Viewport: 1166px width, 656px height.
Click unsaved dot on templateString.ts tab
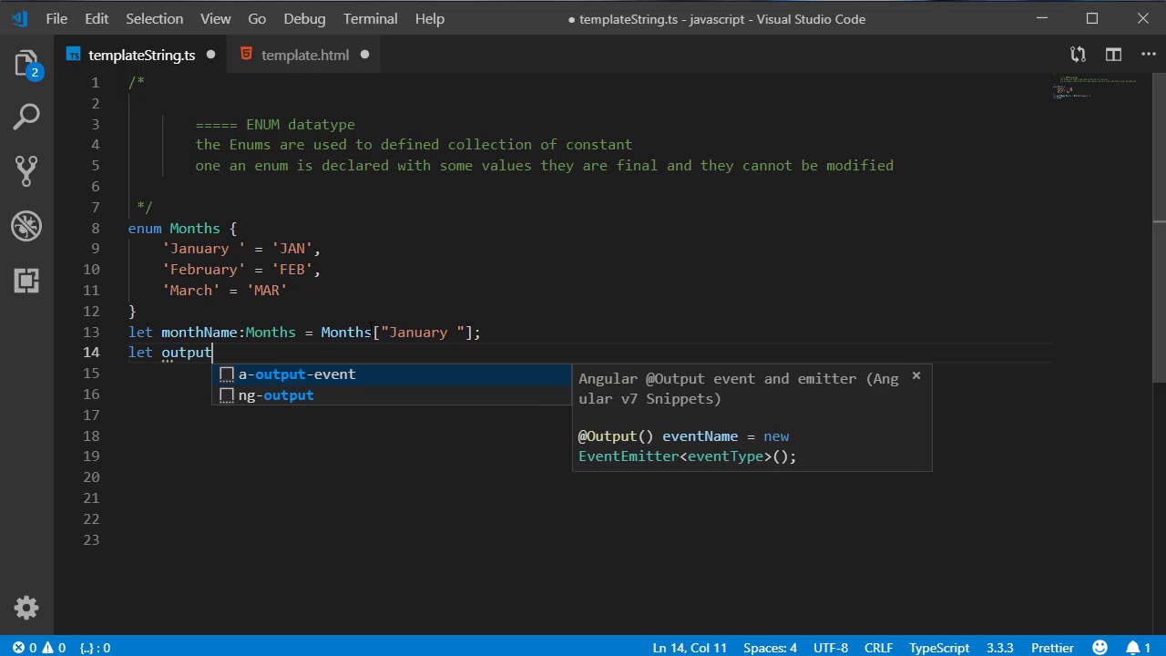pos(210,55)
